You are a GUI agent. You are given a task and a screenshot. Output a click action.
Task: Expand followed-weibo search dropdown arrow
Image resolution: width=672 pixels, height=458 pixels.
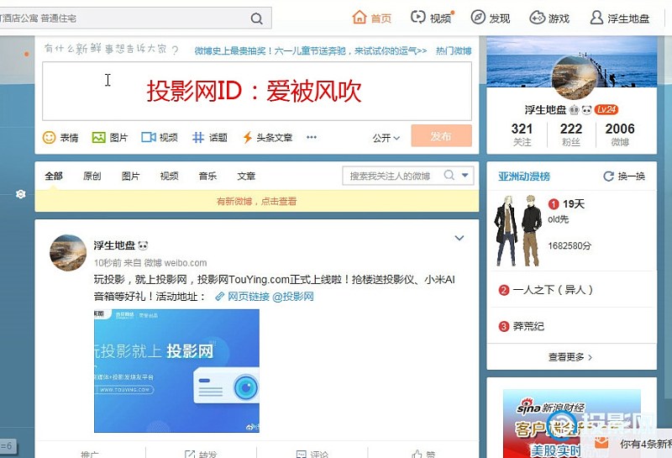tap(465, 175)
